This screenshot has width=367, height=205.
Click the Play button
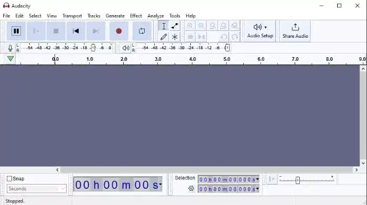pyautogui.click(x=36, y=31)
